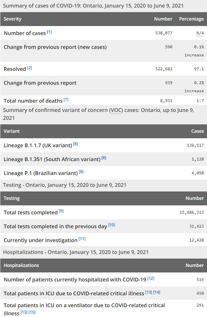Click footnote [13] in the ventilator row
Viewport: 207px width, 317px height.
[24, 312]
